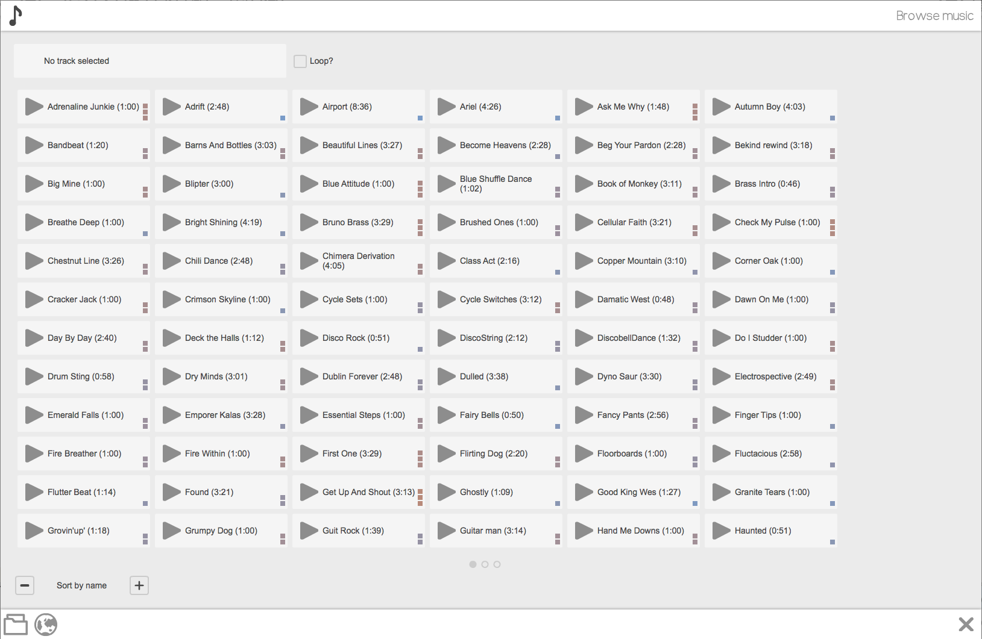982x639 pixels.
Task: Go to the second page dot
Action: pos(485,564)
